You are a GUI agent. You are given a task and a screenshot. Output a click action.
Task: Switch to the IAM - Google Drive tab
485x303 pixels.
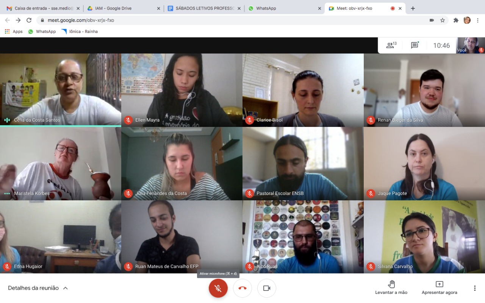[x=124, y=8]
